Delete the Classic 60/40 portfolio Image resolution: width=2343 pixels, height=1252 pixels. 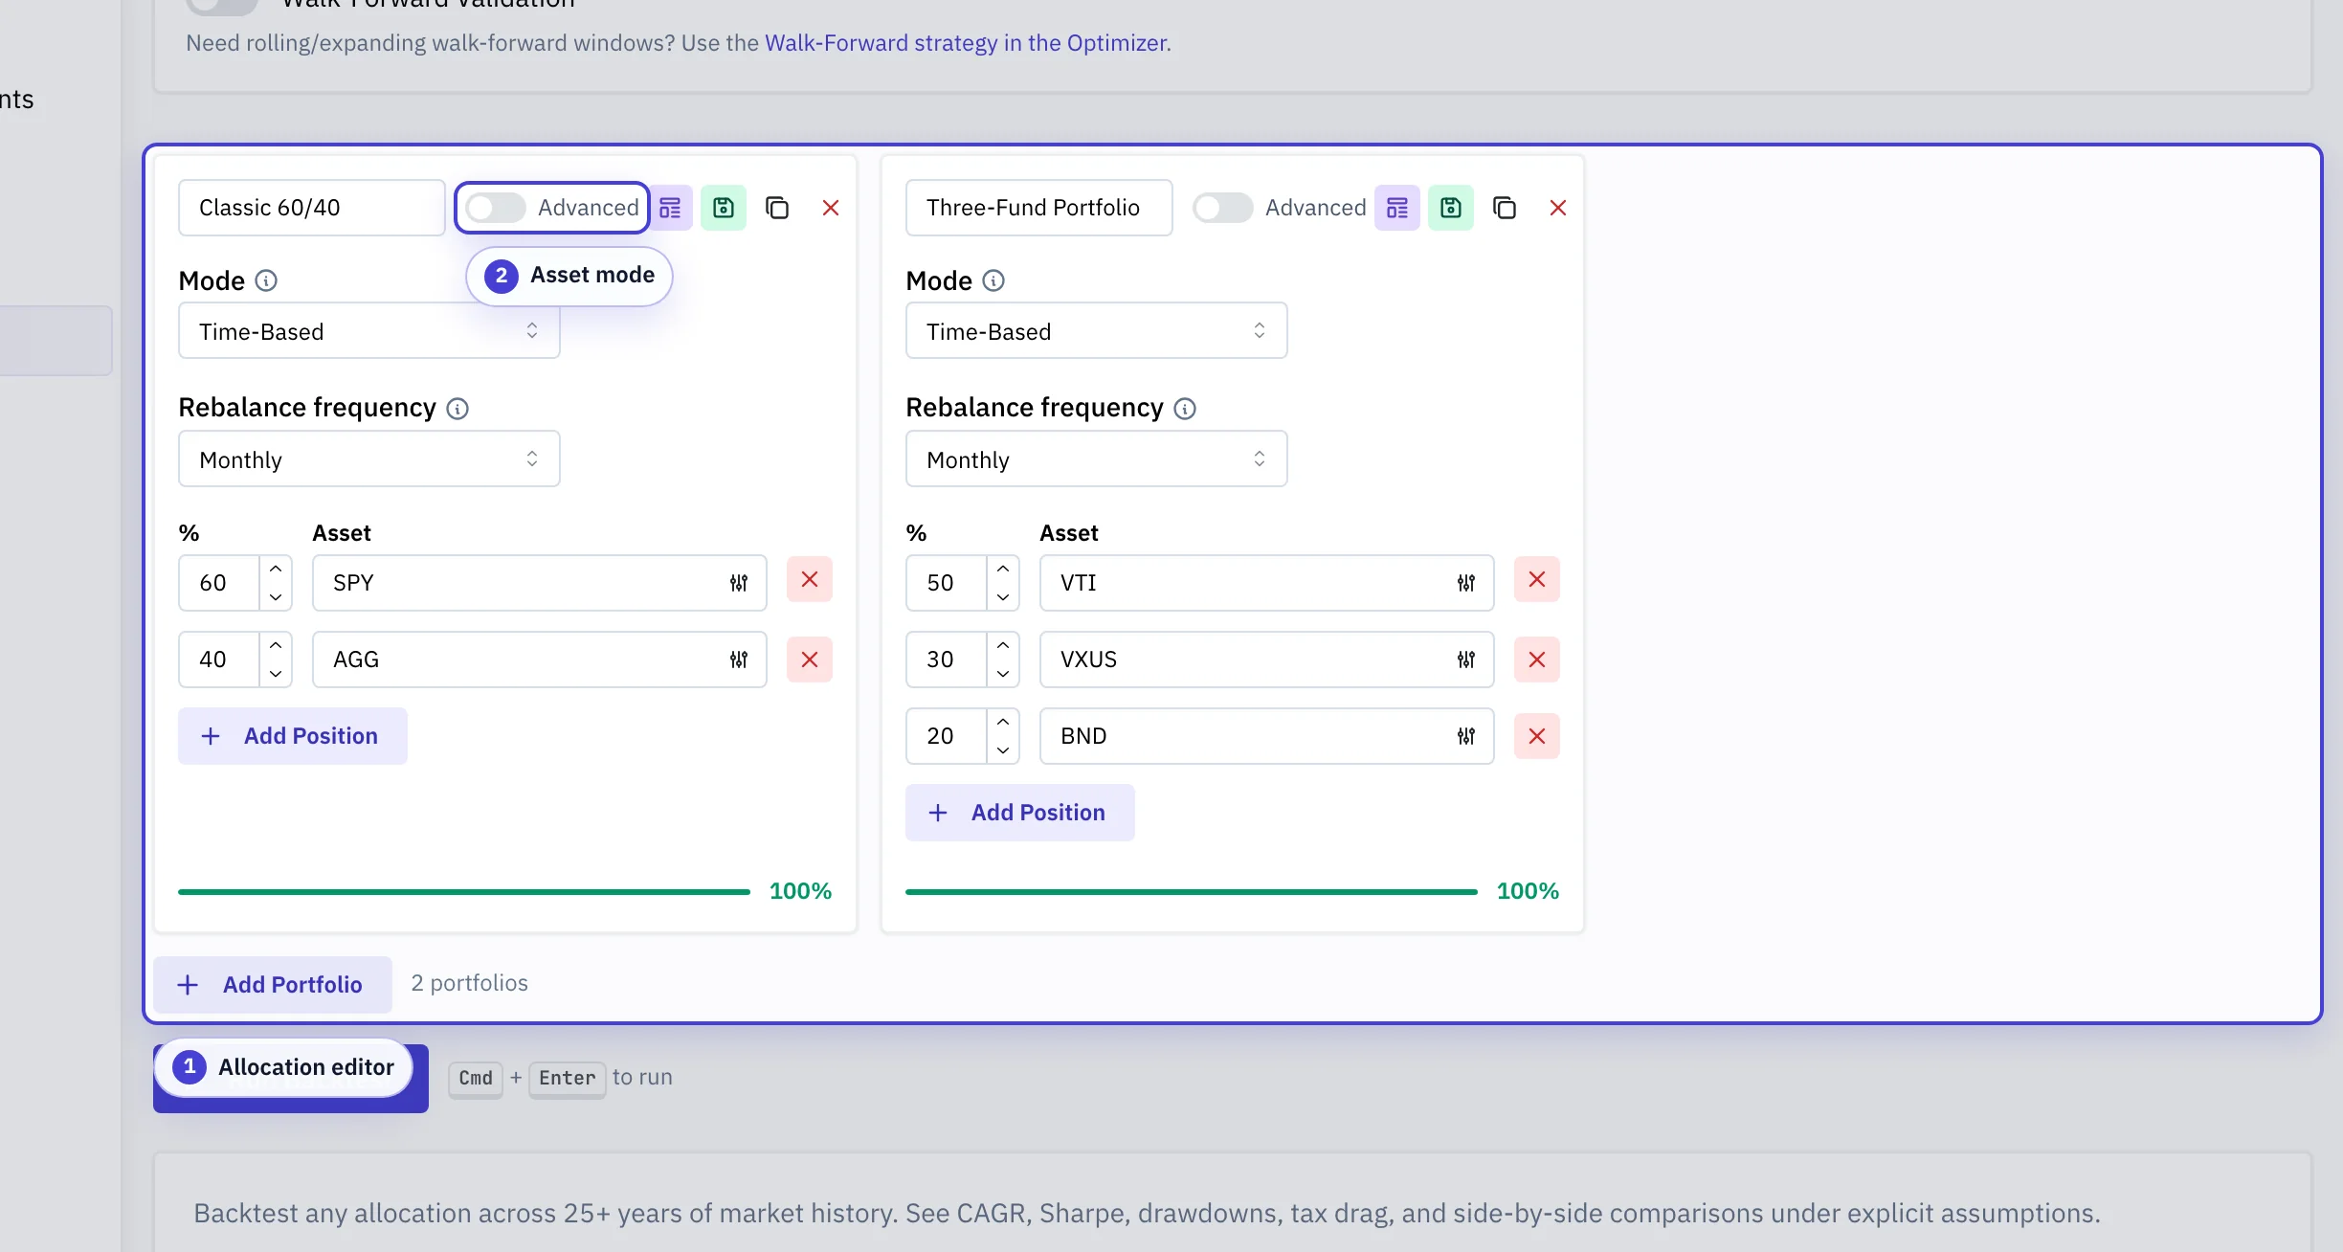point(831,208)
